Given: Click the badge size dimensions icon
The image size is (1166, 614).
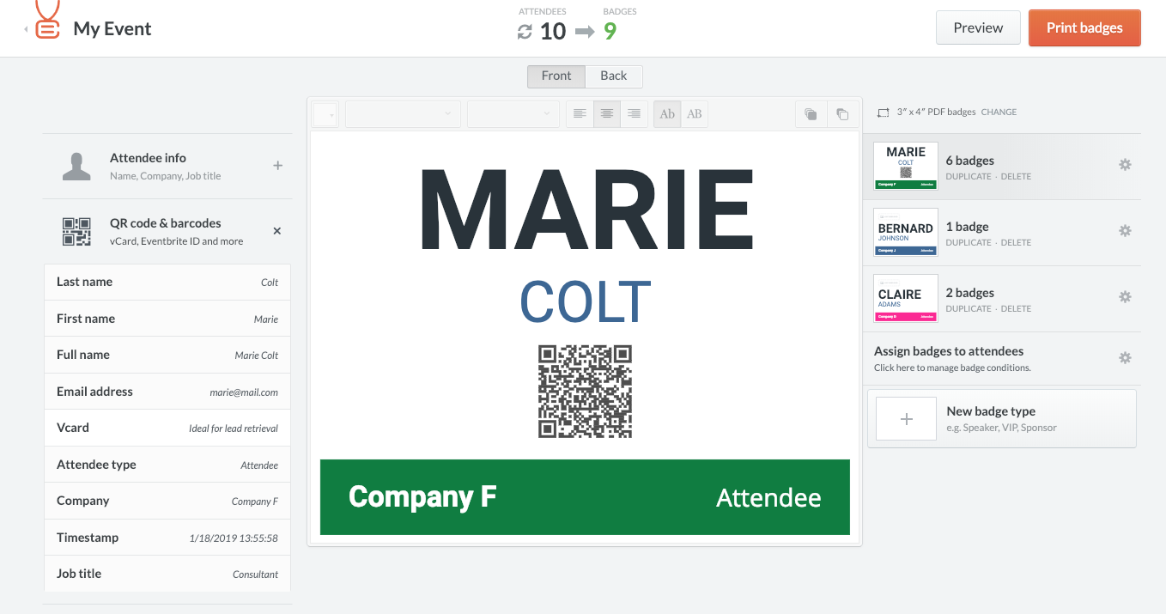Looking at the screenshot, I should (x=883, y=112).
